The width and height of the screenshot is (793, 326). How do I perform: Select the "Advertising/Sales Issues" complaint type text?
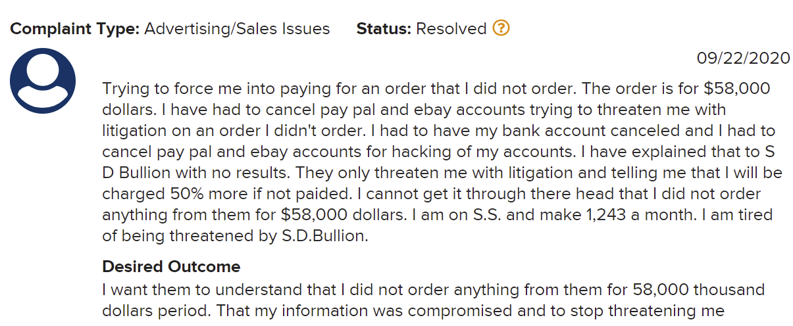237,29
